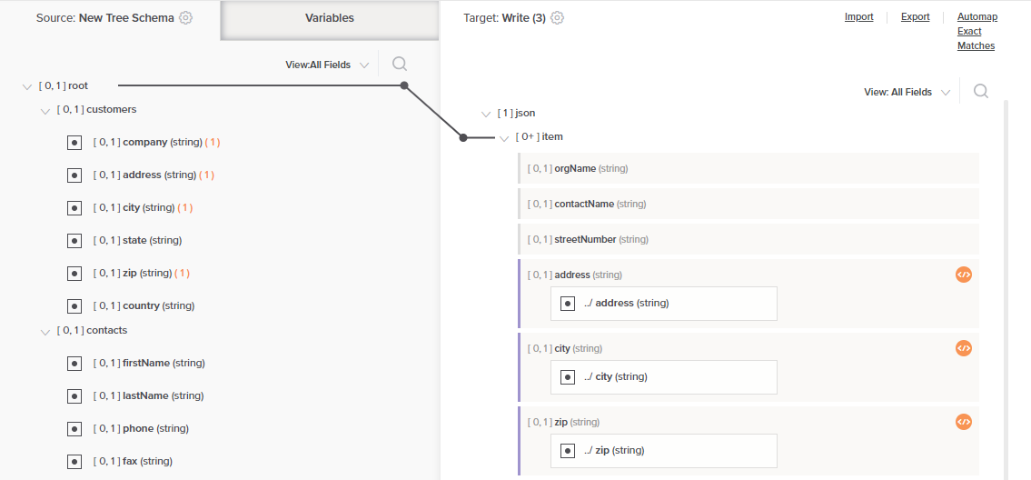
Task: Select the source city field icon
Action: (74, 208)
